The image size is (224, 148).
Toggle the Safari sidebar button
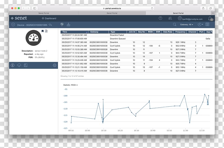35,8
